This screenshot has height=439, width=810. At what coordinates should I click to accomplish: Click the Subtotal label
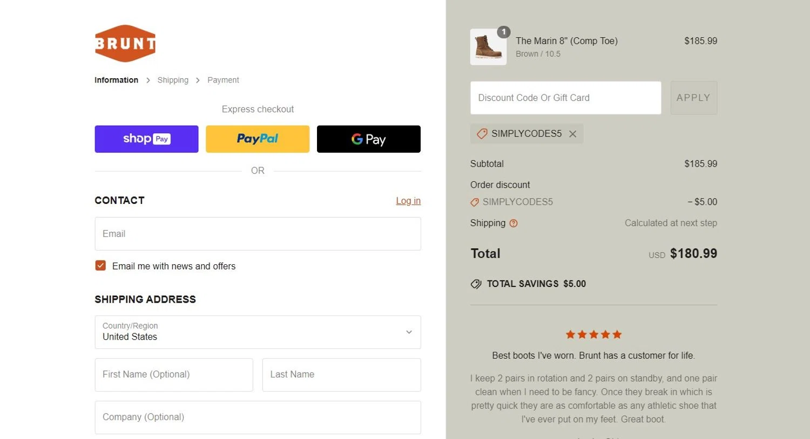[487, 164]
